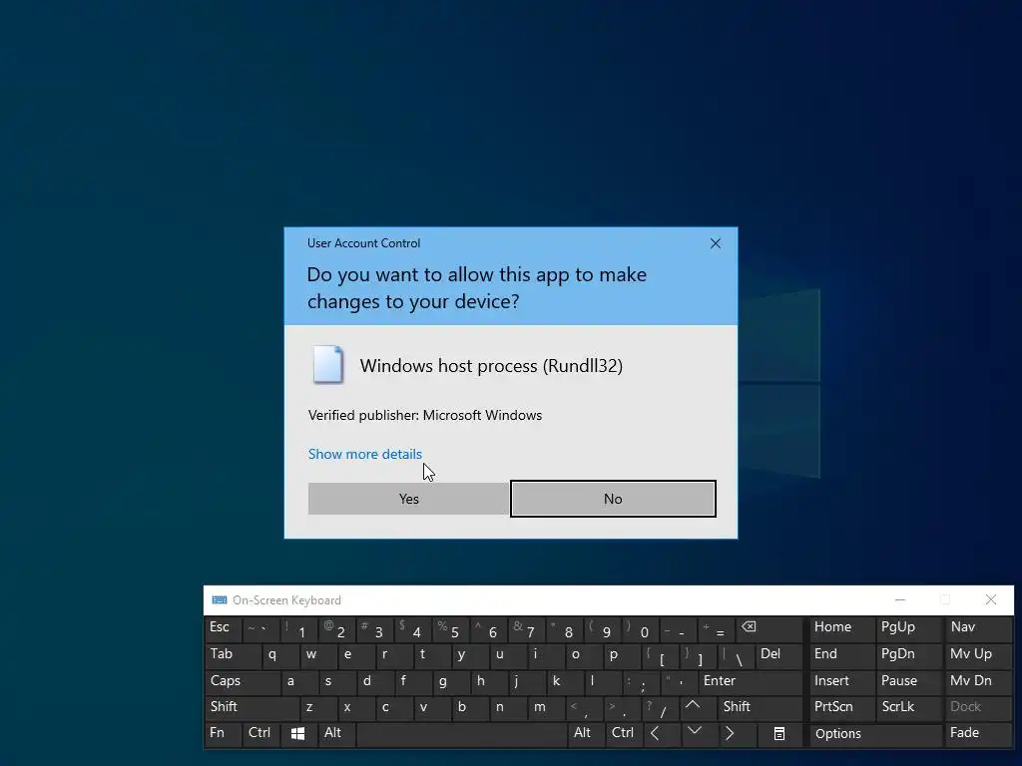Click the Enter key

pyautogui.click(x=750, y=682)
